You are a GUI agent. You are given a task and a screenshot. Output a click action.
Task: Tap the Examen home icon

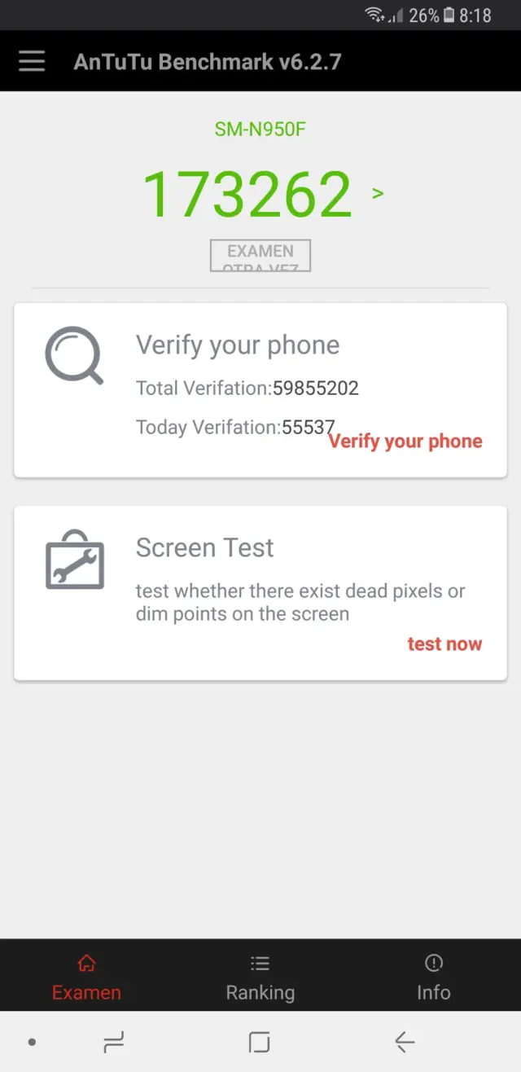pos(86,964)
